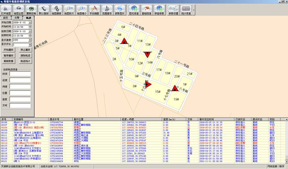
Task: Expand the 开始日期 start date dropdown
Action: point(30,23)
